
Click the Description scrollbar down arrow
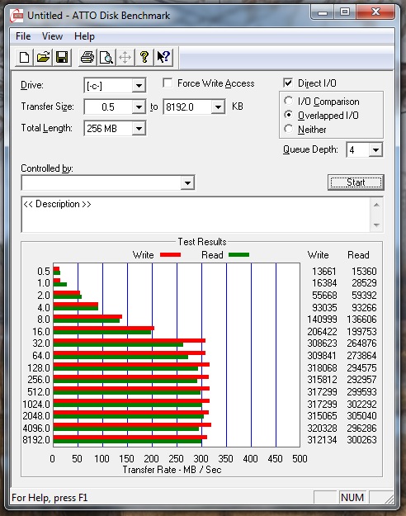[377, 225]
